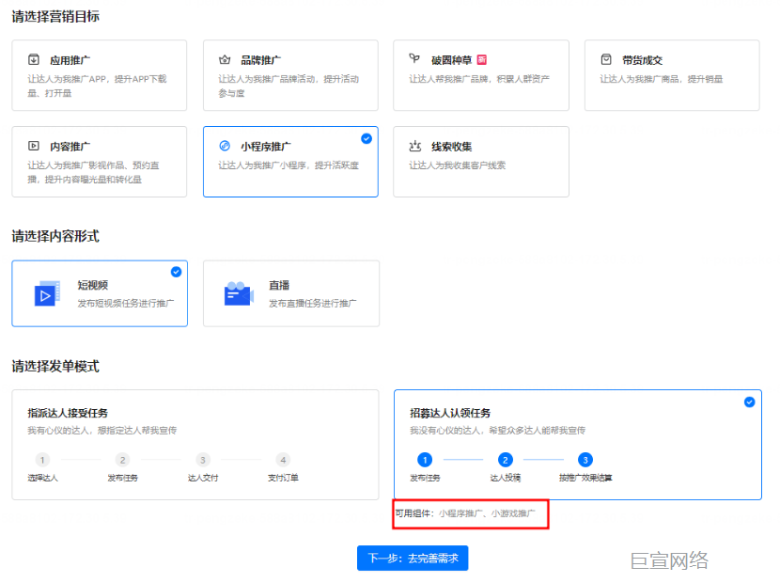Screen dimensions: 780x583
Task: Select the 直播 content form card
Action: [290, 293]
